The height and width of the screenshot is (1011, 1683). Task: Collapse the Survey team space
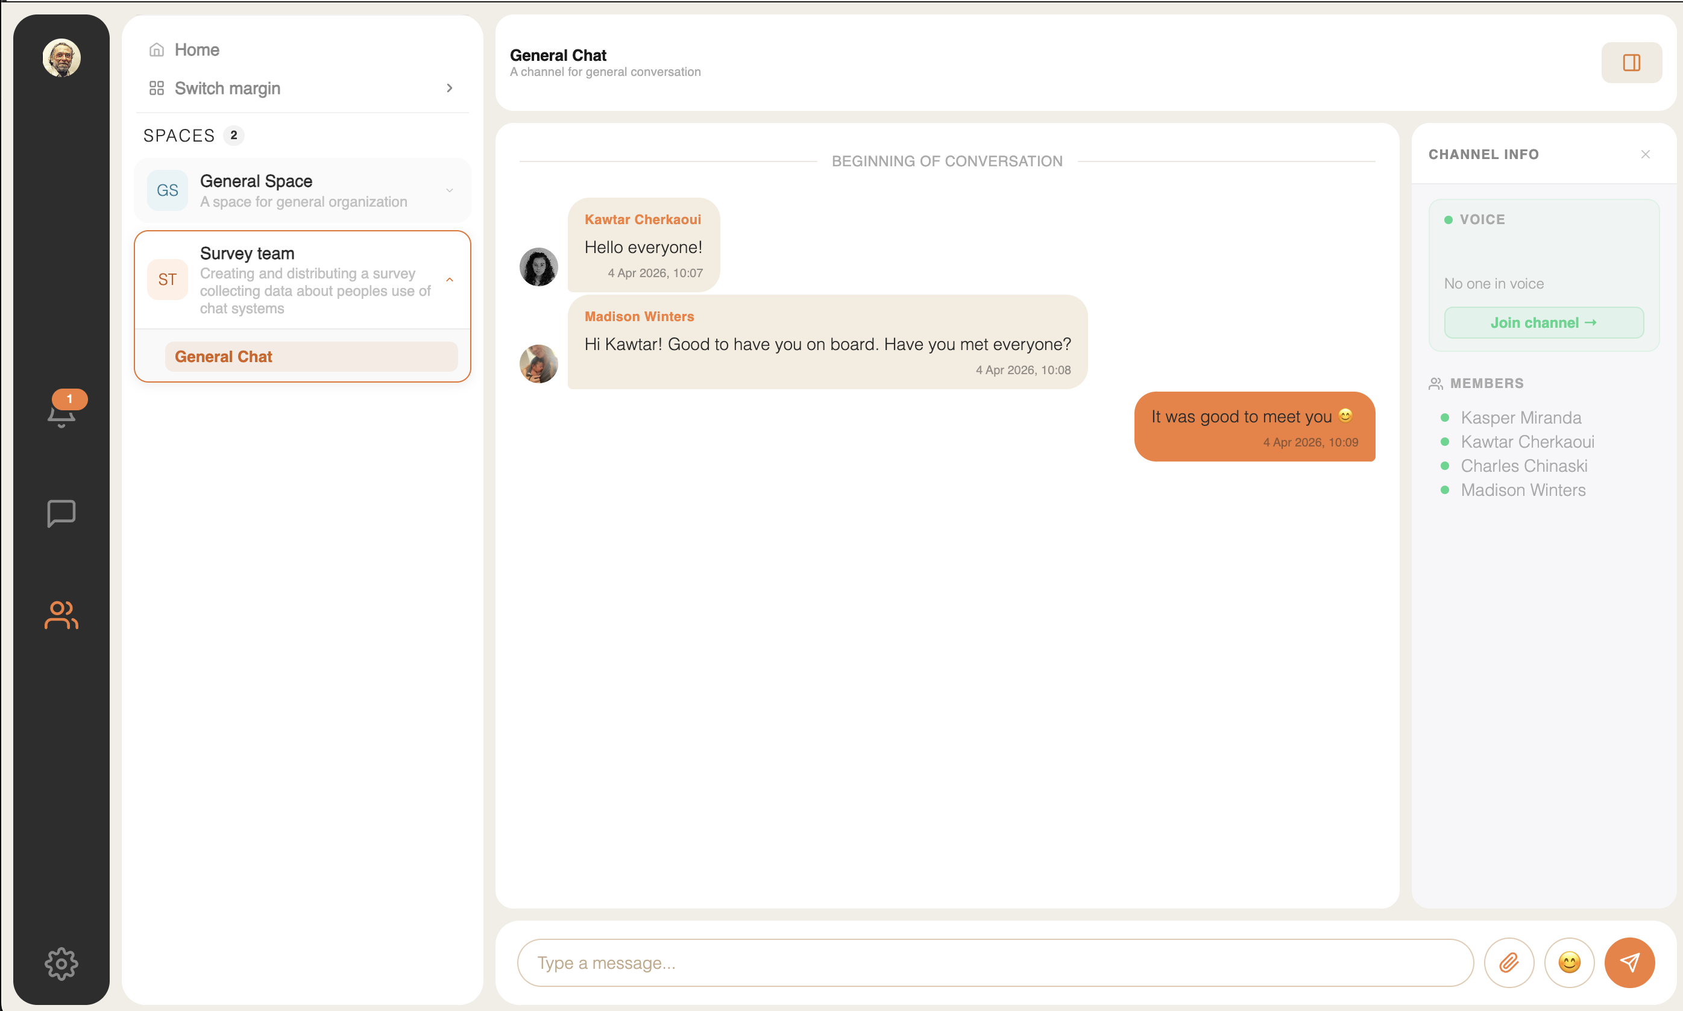pos(449,280)
